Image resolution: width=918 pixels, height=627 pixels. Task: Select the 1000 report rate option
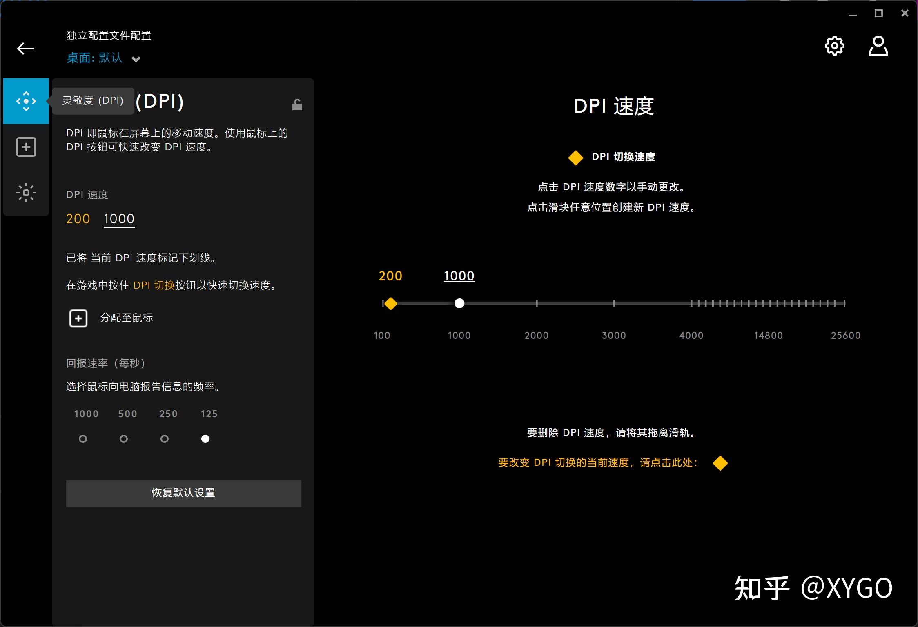(x=83, y=438)
